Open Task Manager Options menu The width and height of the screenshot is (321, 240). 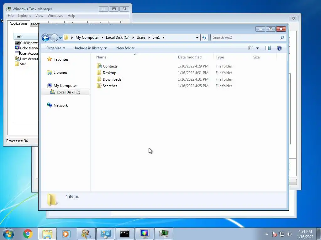click(24, 16)
